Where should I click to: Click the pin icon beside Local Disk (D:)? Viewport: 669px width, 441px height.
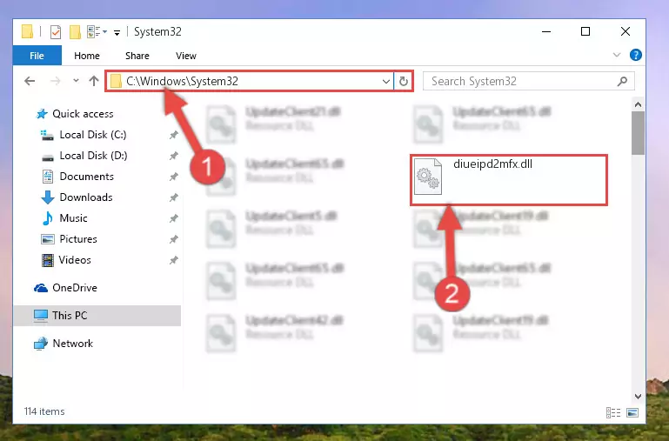(x=173, y=156)
